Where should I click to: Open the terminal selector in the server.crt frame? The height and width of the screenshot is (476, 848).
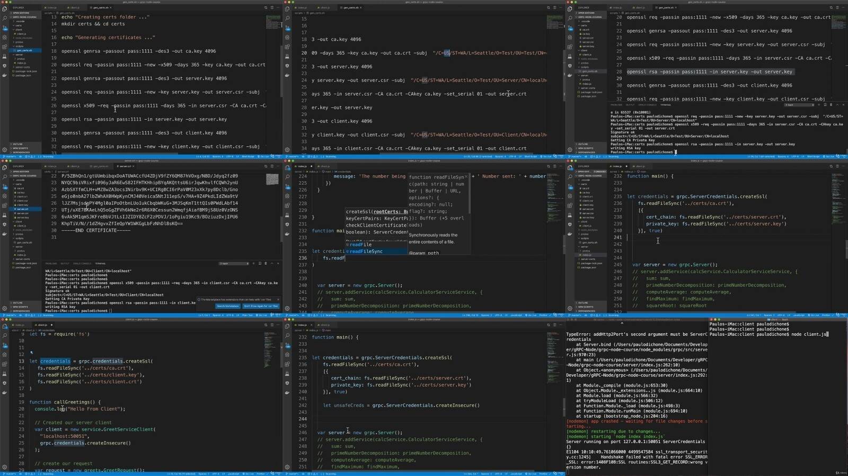click(233, 264)
